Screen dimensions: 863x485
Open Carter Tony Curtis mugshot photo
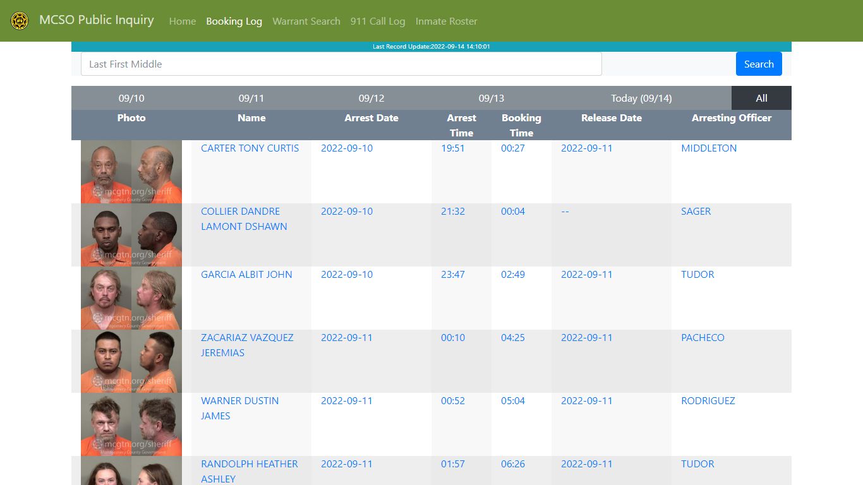[x=131, y=172]
